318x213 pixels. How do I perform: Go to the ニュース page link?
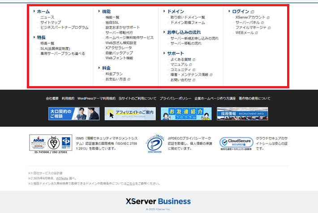pos(47,17)
